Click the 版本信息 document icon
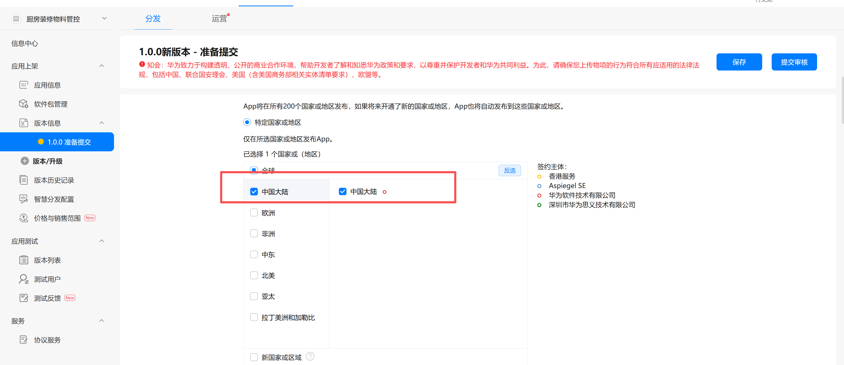Image resolution: width=844 pixels, height=365 pixels. coord(23,123)
